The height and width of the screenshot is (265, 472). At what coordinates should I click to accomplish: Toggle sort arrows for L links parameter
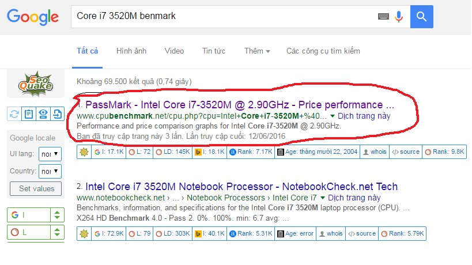(x=56, y=232)
